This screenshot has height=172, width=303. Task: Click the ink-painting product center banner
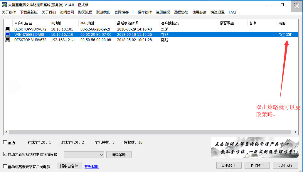coord(254,148)
